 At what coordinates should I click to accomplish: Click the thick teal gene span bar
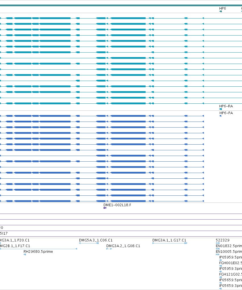121,5
